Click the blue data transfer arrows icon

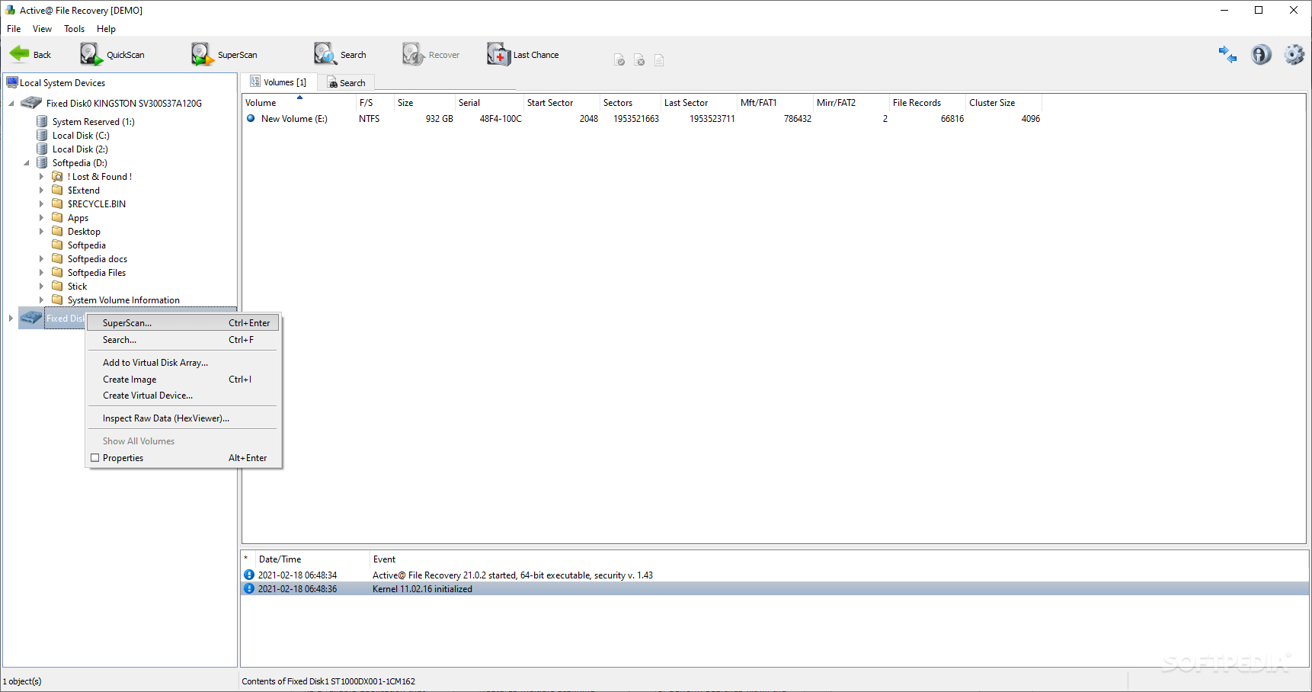(x=1227, y=54)
